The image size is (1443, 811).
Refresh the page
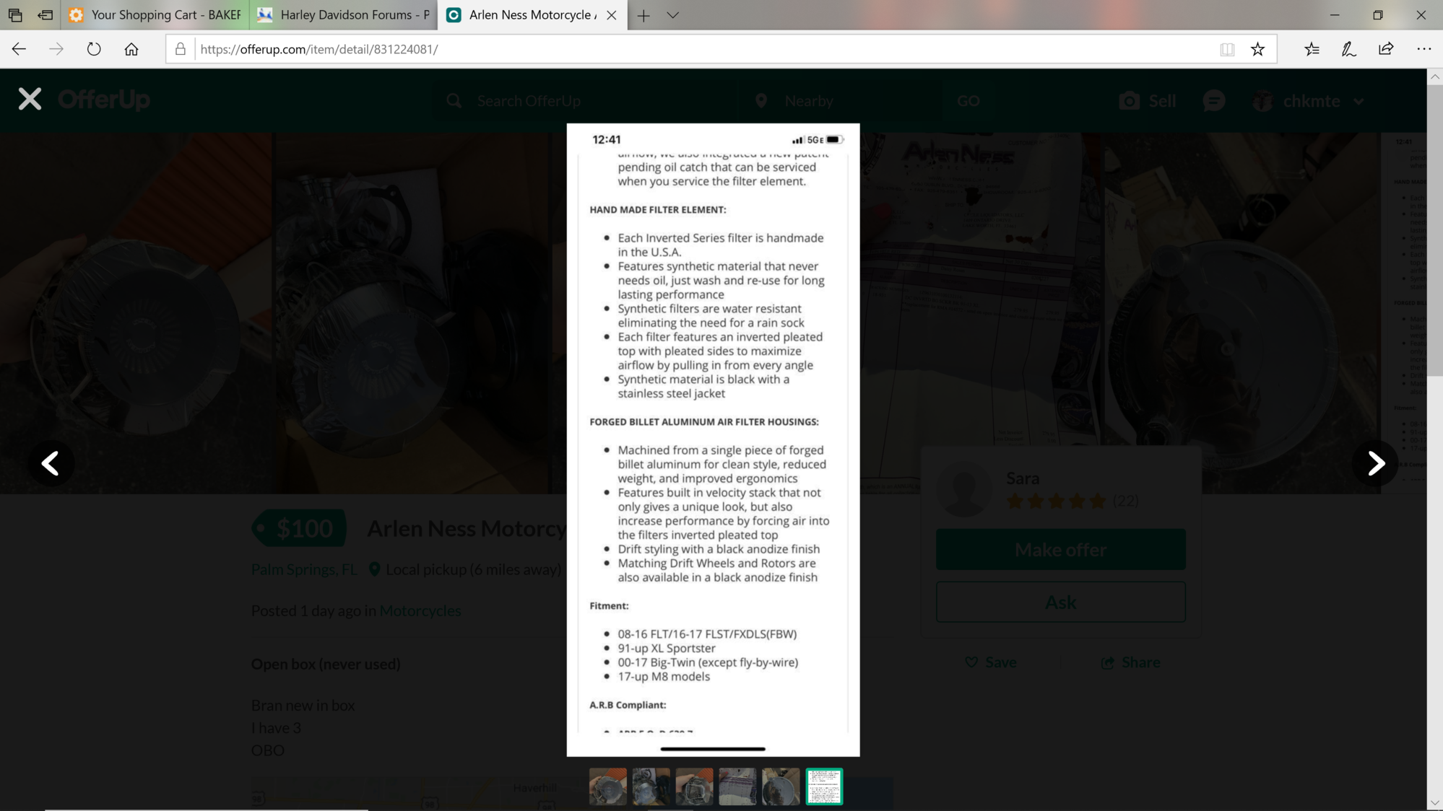(x=94, y=49)
